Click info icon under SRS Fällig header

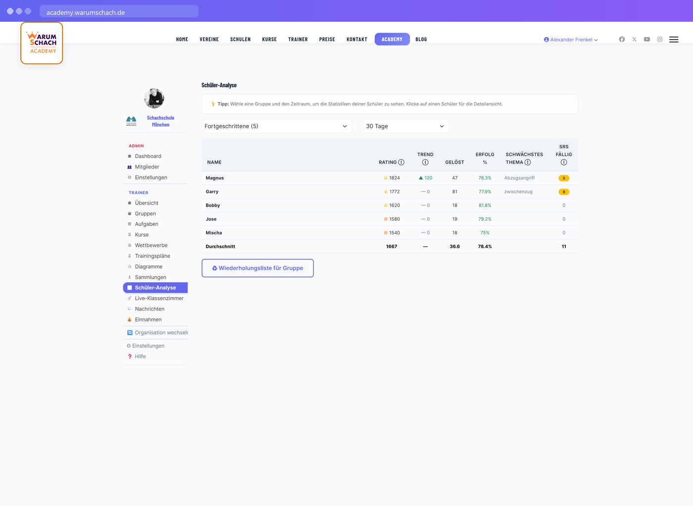(x=564, y=162)
